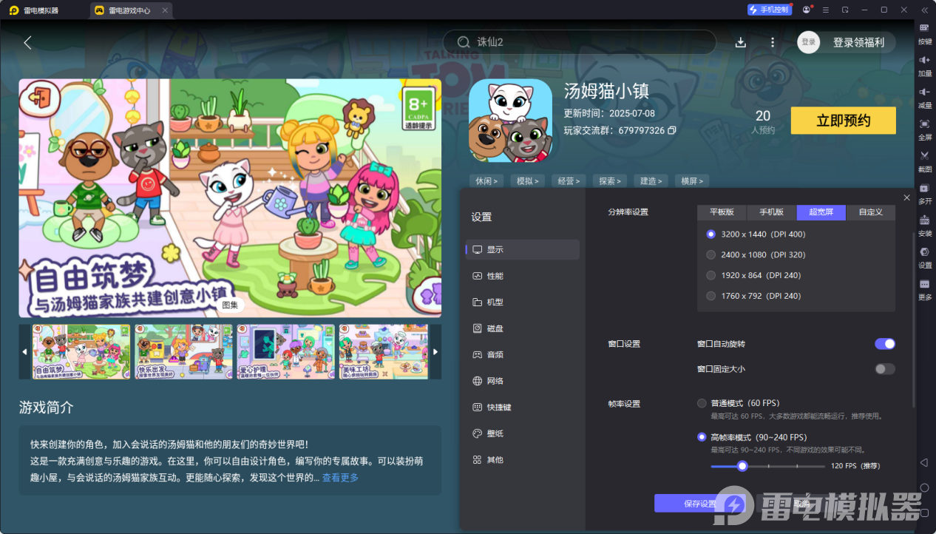Screen dimensions: 936x534
Task: Enable 窗口固定大小 switch
Action: coord(884,369)
